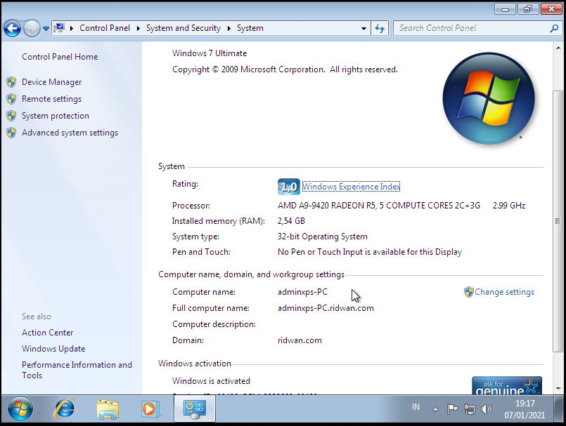Open Windows Media Player from the taskbar
566x426 pixels.
(150, 408)
